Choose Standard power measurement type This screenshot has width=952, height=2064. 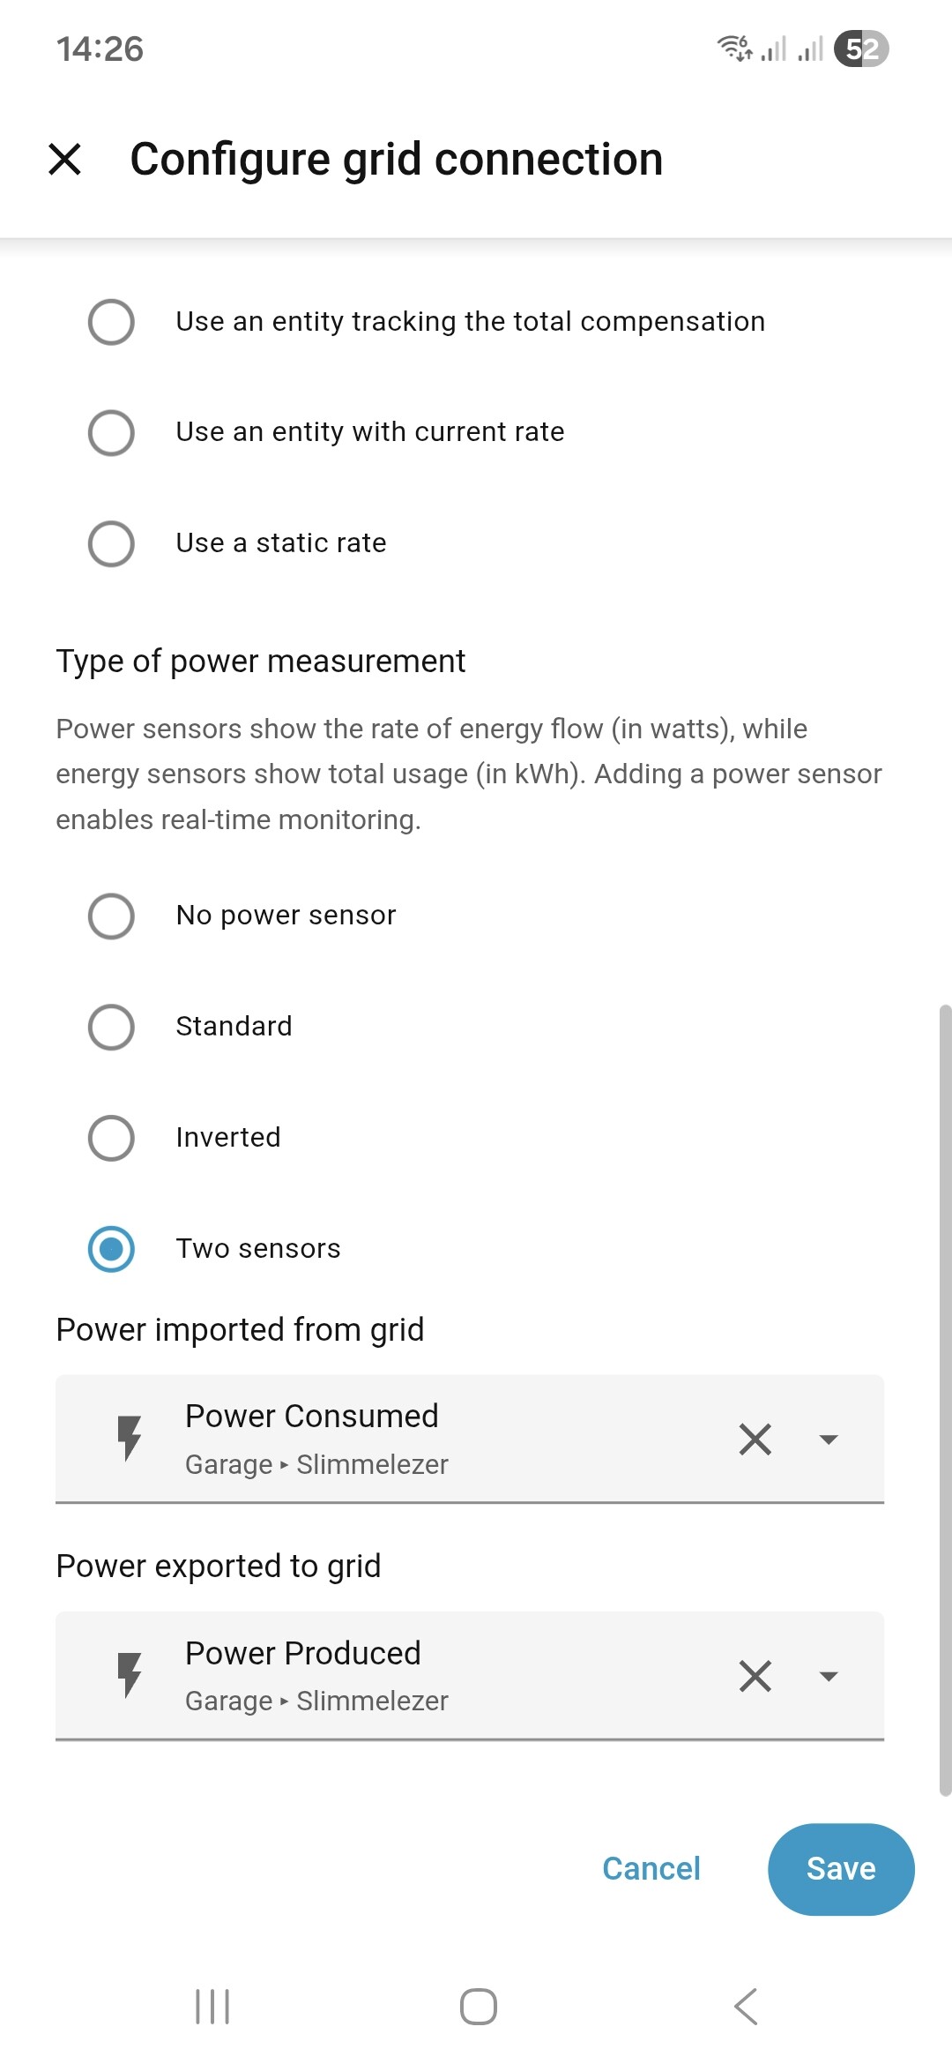click(111, 1027)
